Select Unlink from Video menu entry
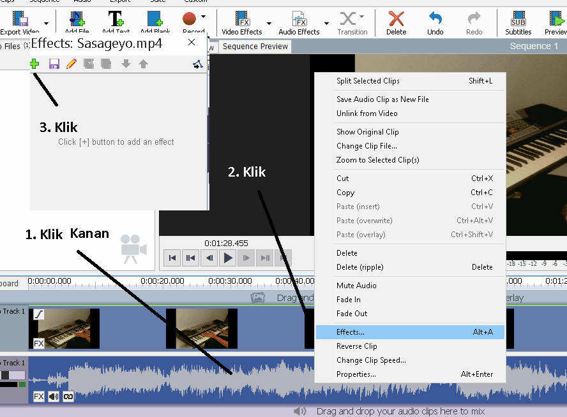 [x=410, y=113]
